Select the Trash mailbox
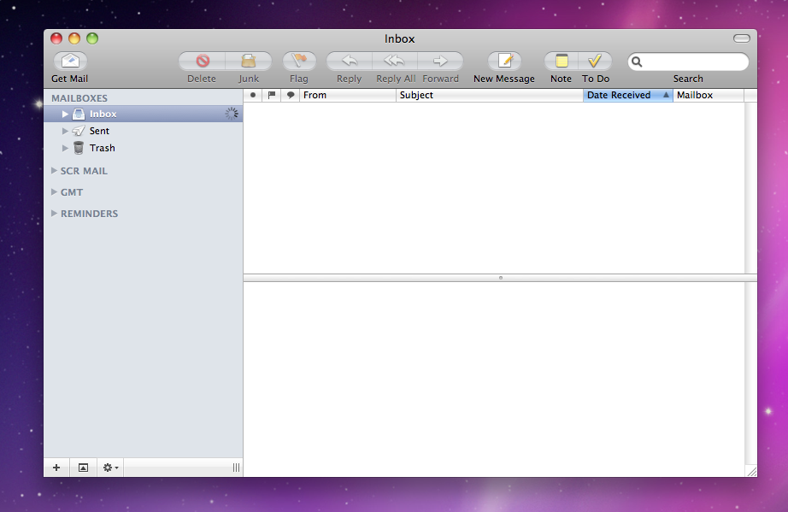 (102, 148)
